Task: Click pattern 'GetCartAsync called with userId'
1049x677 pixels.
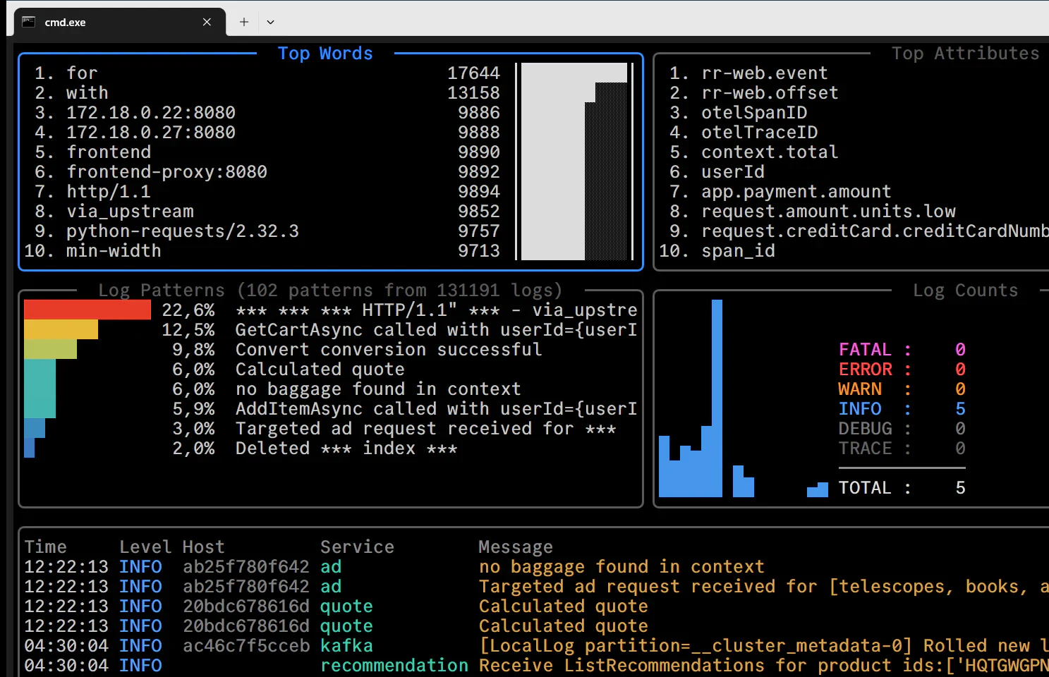Action: click(x=436, y=330)
